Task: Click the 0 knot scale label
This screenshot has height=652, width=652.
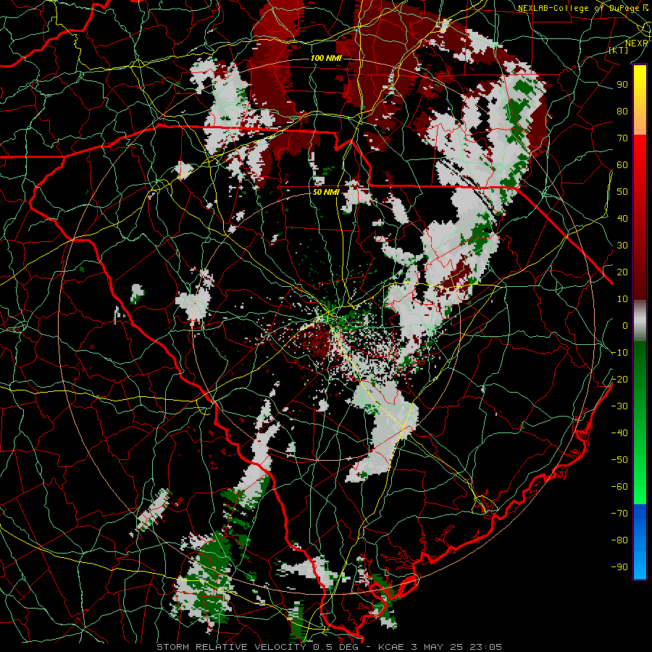Action: (x=625, y=326)
